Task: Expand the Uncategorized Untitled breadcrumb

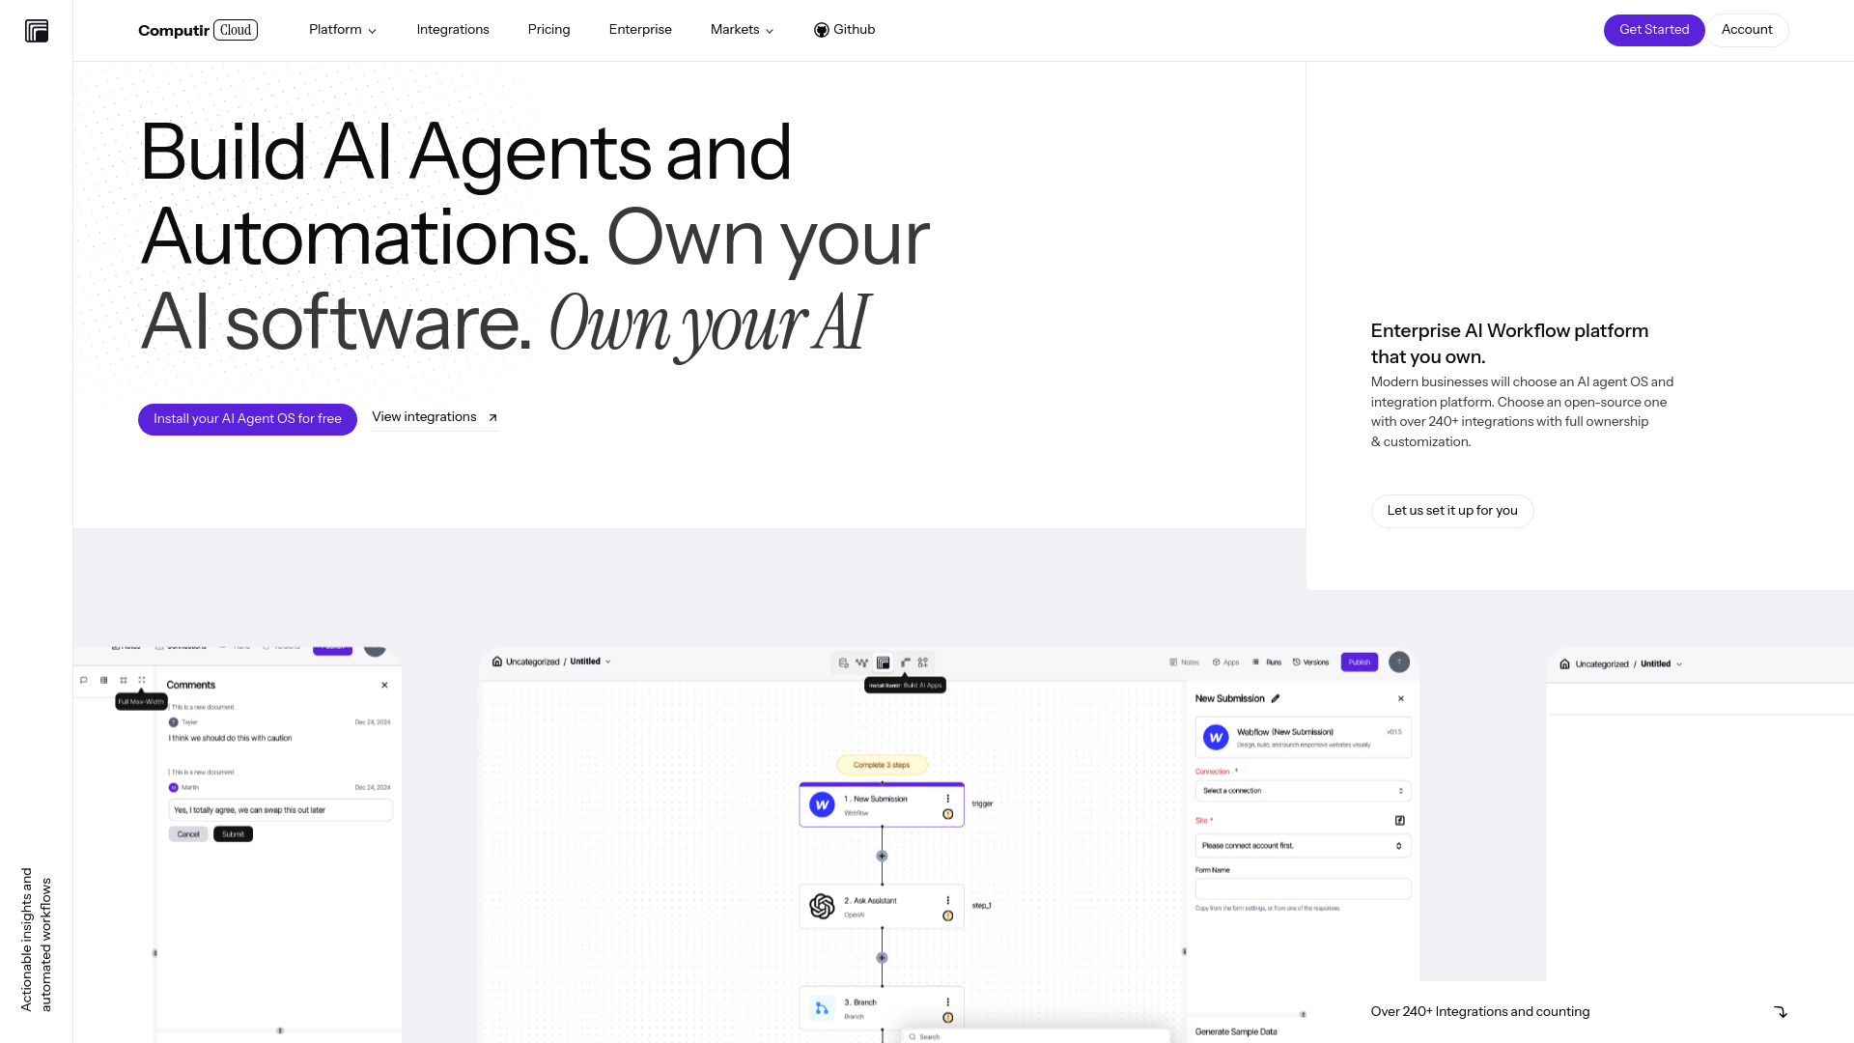Action: 608,662
